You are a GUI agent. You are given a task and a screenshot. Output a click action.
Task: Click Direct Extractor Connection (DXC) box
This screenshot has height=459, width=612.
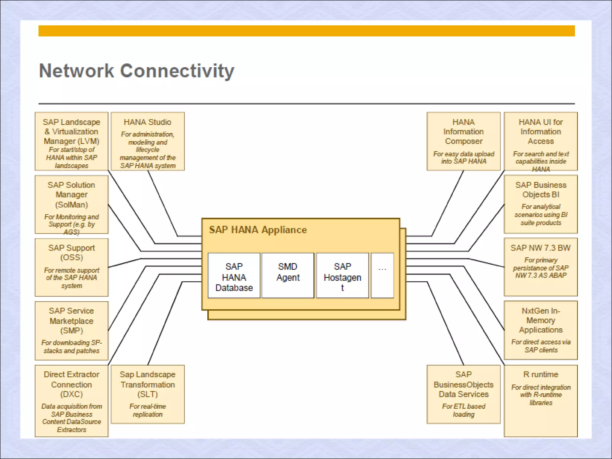pyautogui.click(x=71, y=401)
